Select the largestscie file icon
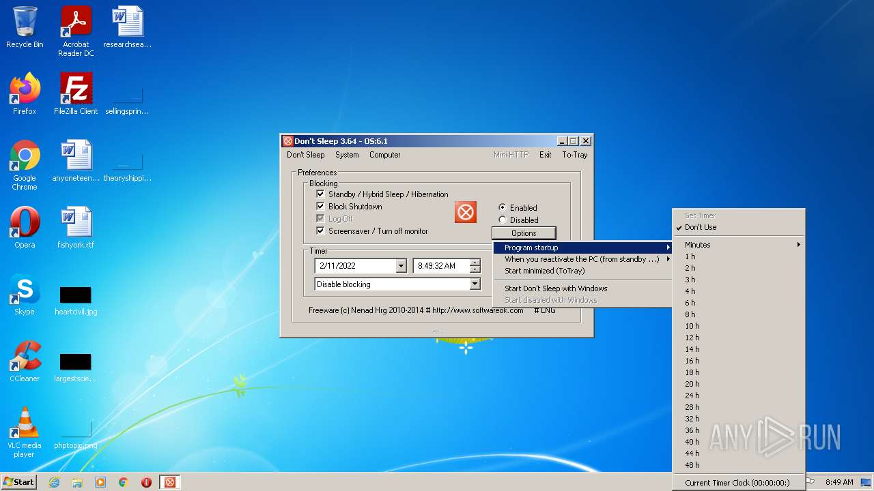Viewport: 874px width, 491px height. click(x=76, y=367)
